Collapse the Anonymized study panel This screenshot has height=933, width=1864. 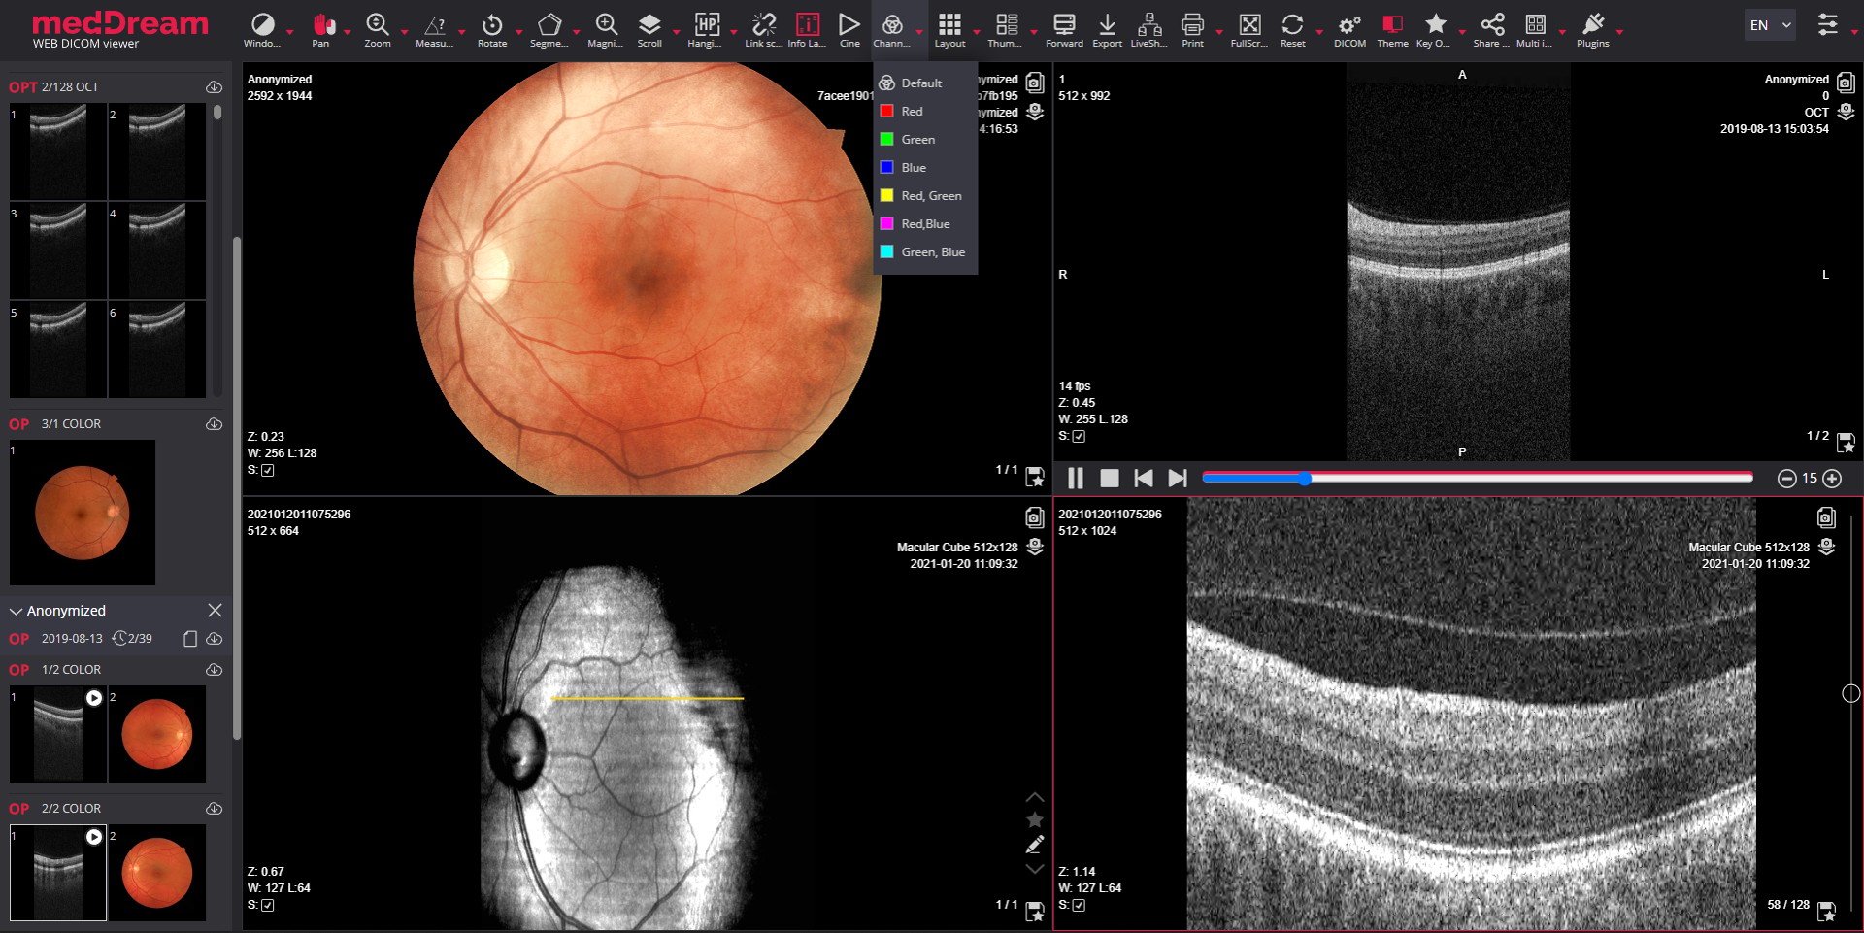click(x=16, y=611)
